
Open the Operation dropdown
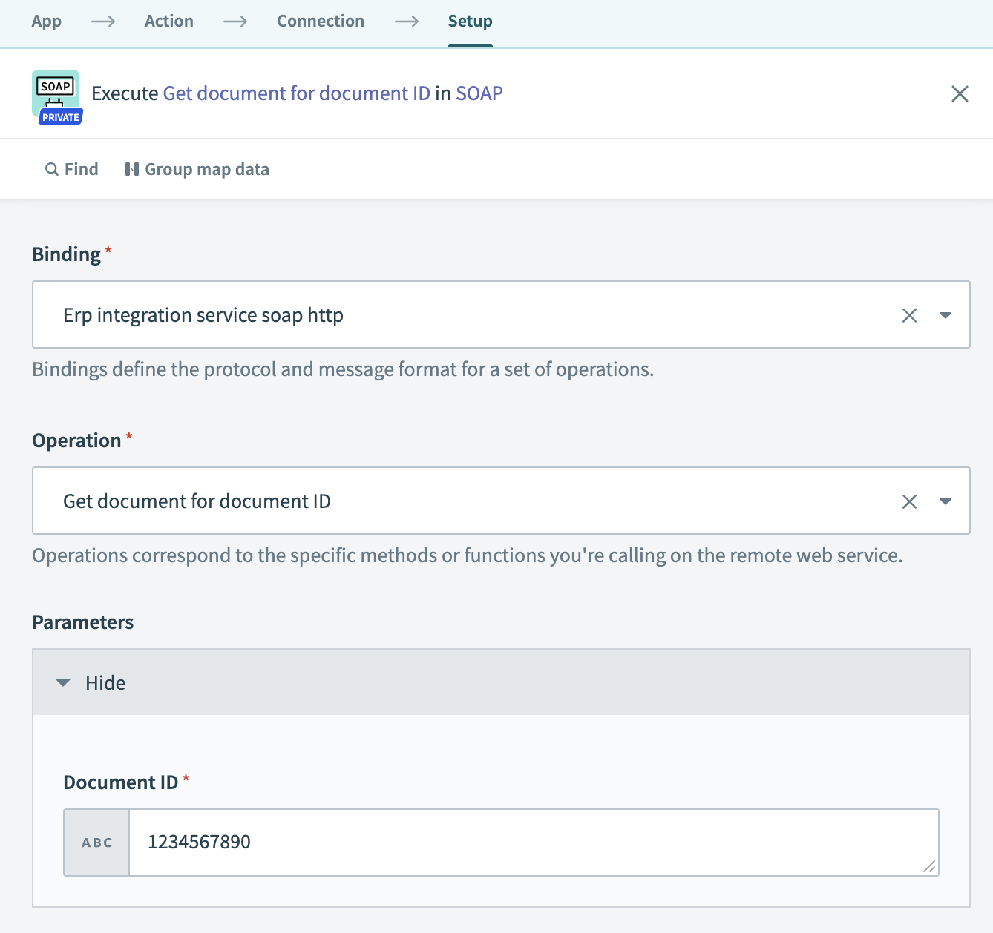(946, 501)
